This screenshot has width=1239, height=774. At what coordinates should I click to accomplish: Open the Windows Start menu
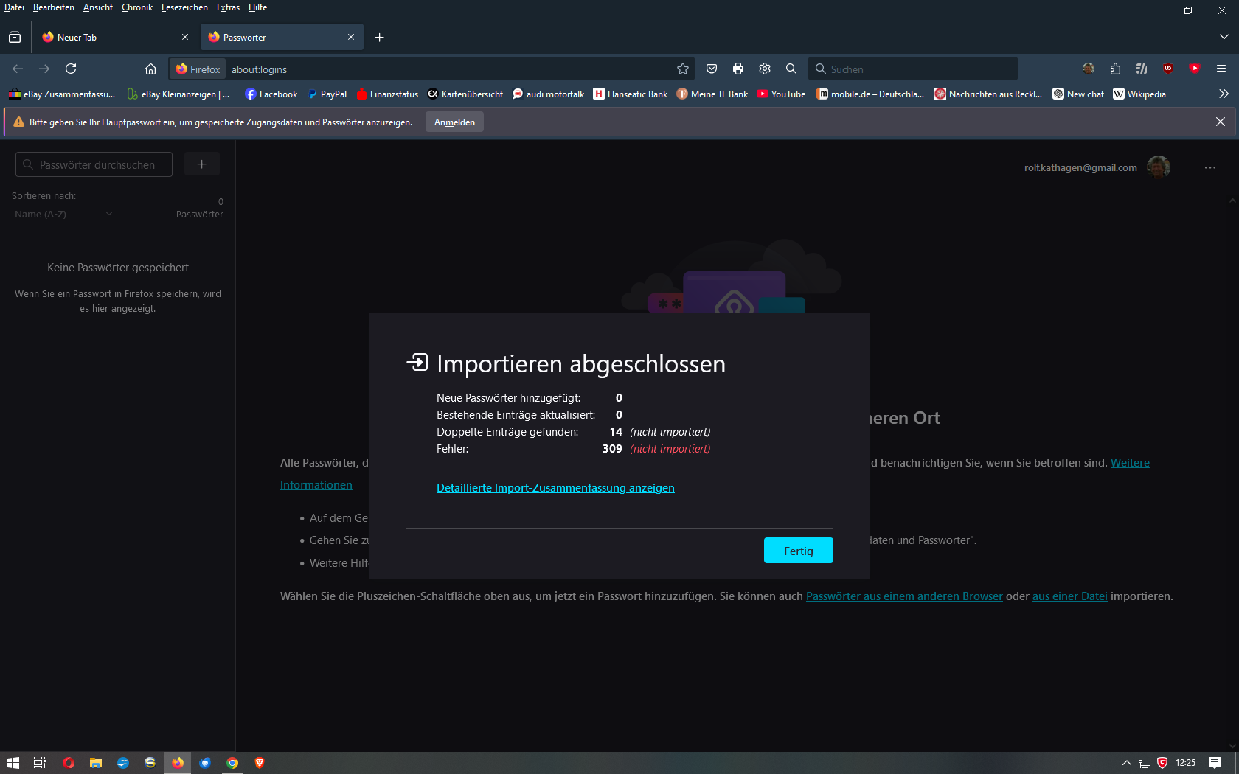(x=13, y=763)
